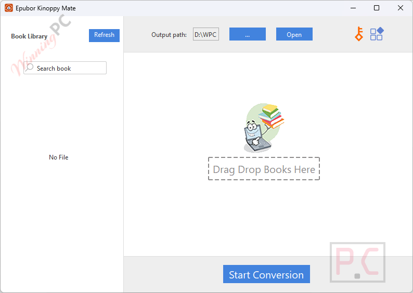Click the orange key registration icon
413x293 pixels.
pyautogui.click(x=359, y=34)
